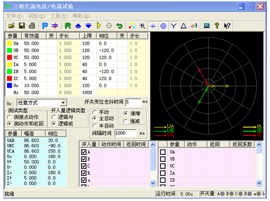Select the 手动 manual radio button
The width and height of the screenshot is (270, 201).
point(95,112)
